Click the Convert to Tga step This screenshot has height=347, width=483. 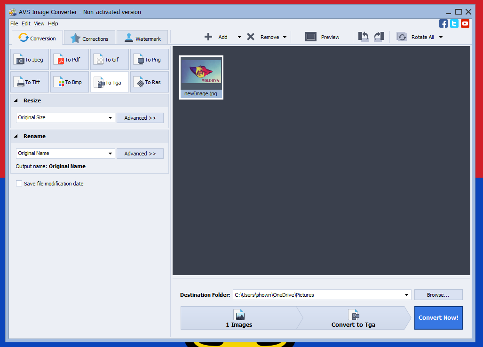[x=353, y=318]
